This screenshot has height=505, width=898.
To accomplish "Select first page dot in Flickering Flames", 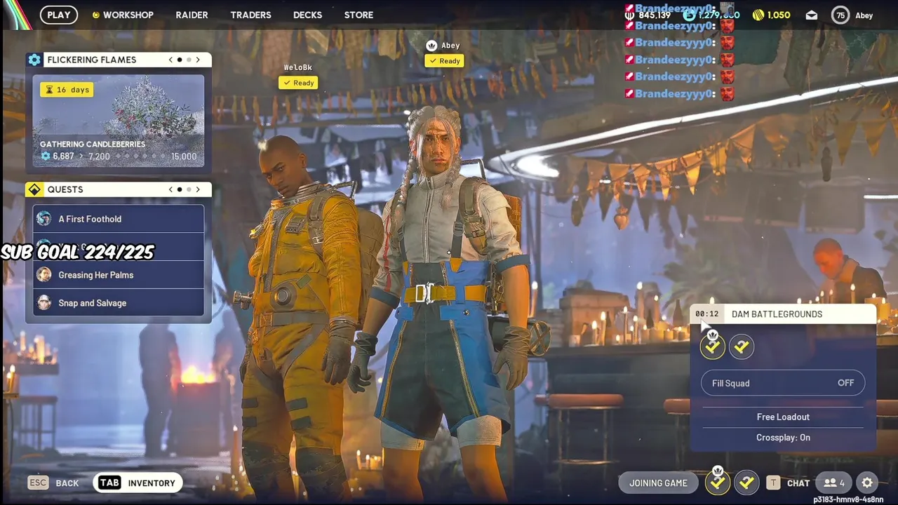I will pyautogui.click(x=180, y=60).
